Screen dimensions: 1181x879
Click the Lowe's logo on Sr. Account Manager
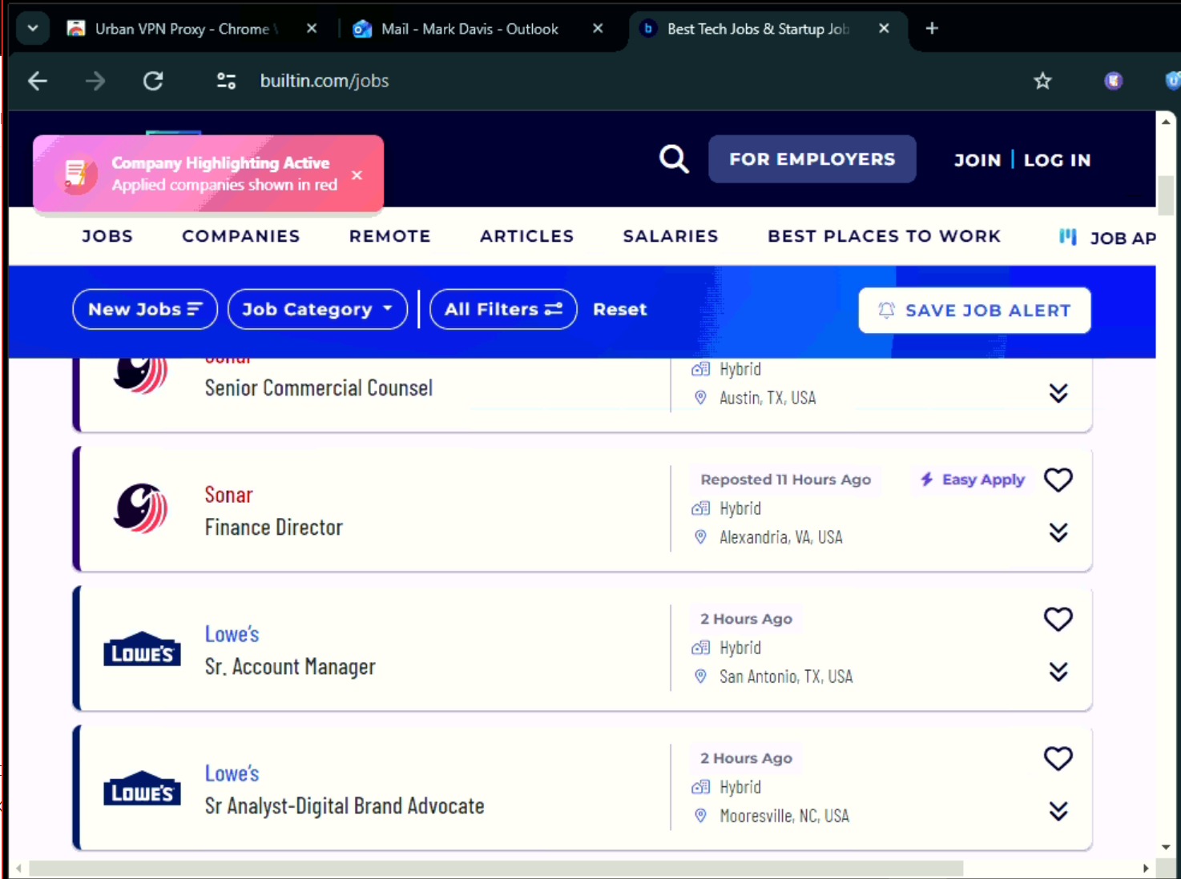[x=142, y=650]
